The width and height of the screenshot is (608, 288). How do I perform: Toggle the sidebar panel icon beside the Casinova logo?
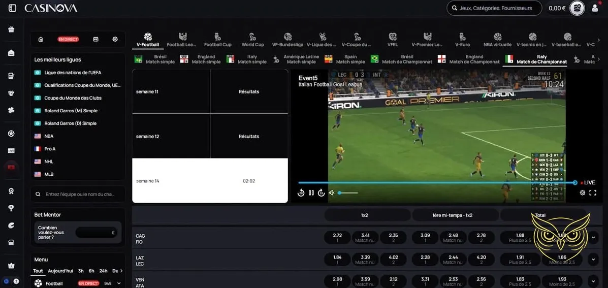point(12,8)
